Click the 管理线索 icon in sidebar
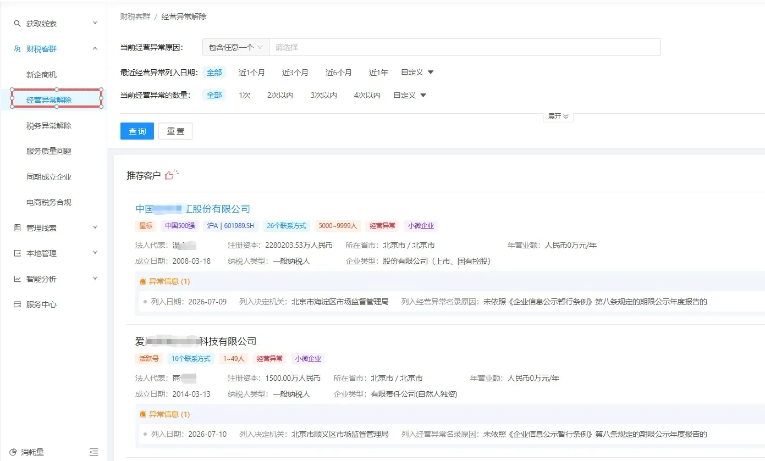 (x=17, y=227)
